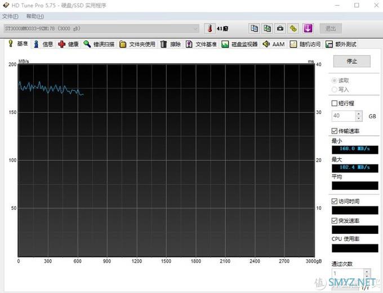Open the 基准 benchmark tab
The height and width of the screenshot is (293, 383).
pyautogui.click(x=18, y=43)
